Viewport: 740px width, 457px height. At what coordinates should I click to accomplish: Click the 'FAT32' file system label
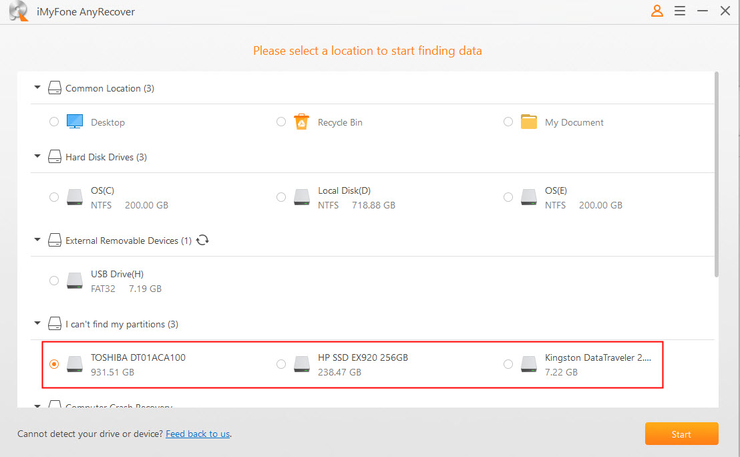(x=103, y=289)
